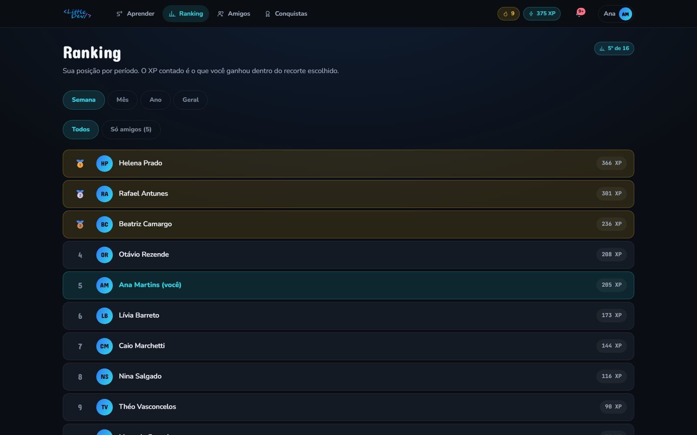The image size is (697, 435).
Task: Click the OR avatar of Otávio Rezende
Action: (105, 255)
